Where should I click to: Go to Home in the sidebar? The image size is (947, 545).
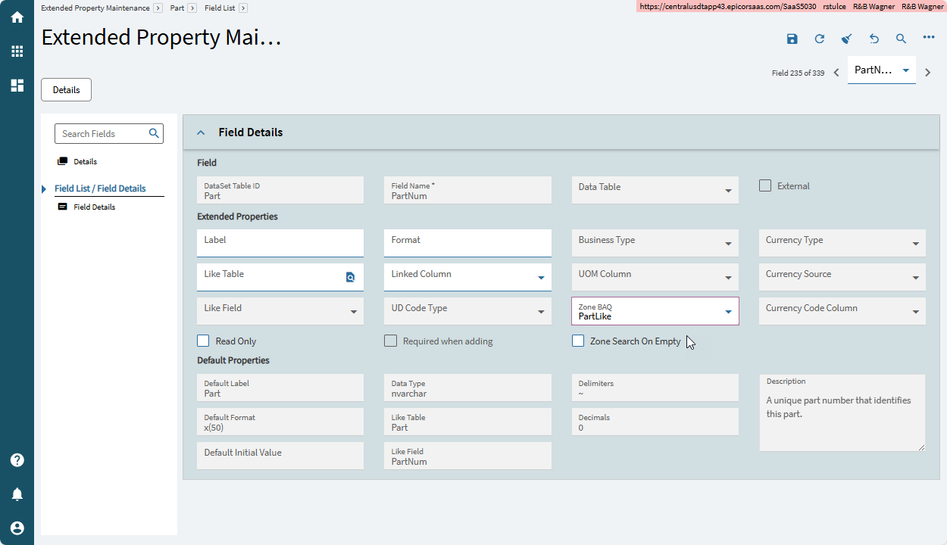[17, 17]
